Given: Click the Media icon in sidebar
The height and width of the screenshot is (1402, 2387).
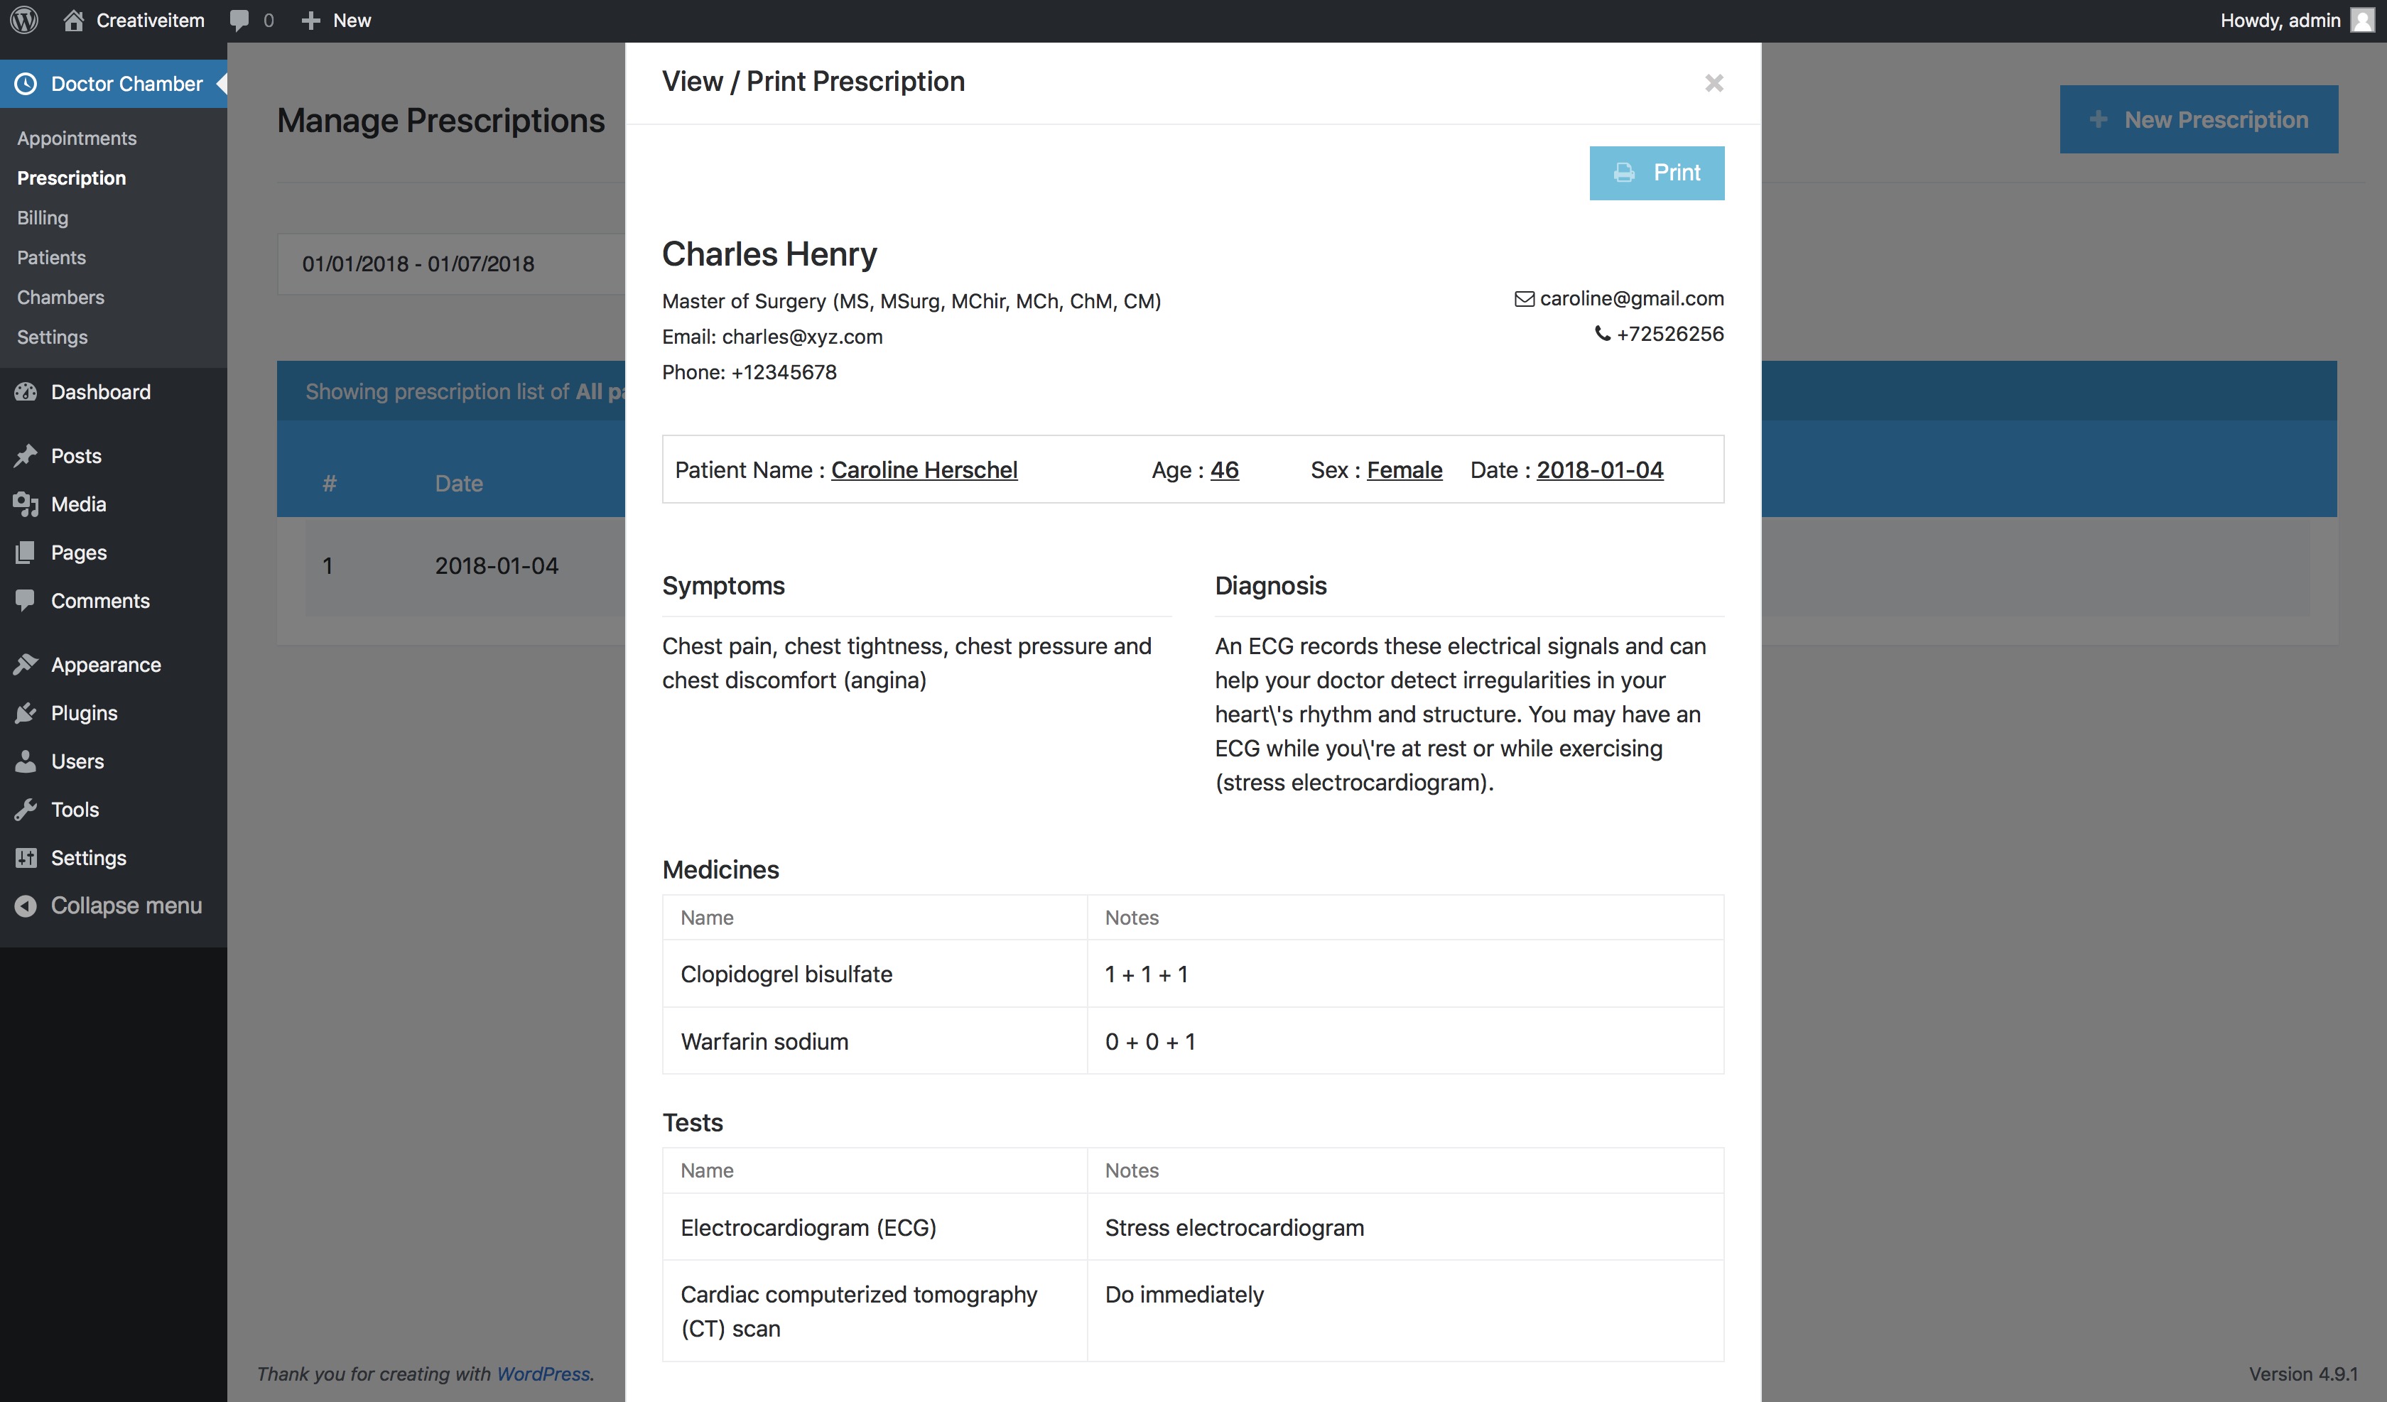Looking at the screenshot, I should (26, 504).
